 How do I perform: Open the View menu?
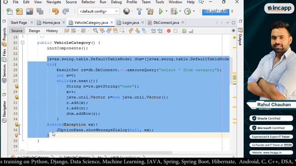click(38, 2)
